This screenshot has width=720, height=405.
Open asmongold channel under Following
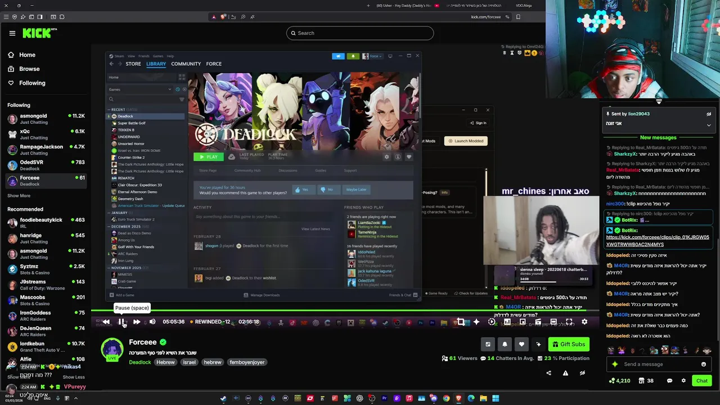click(45, 119)
